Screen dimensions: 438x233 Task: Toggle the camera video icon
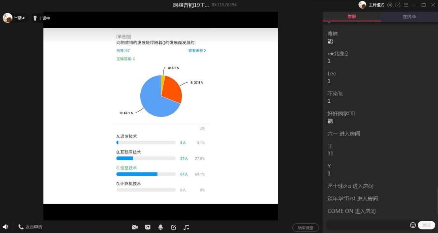pos(135,227)
